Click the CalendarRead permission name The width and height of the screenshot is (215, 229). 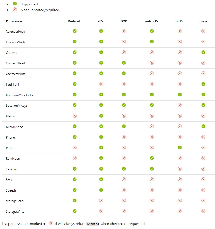click(15, 32)
